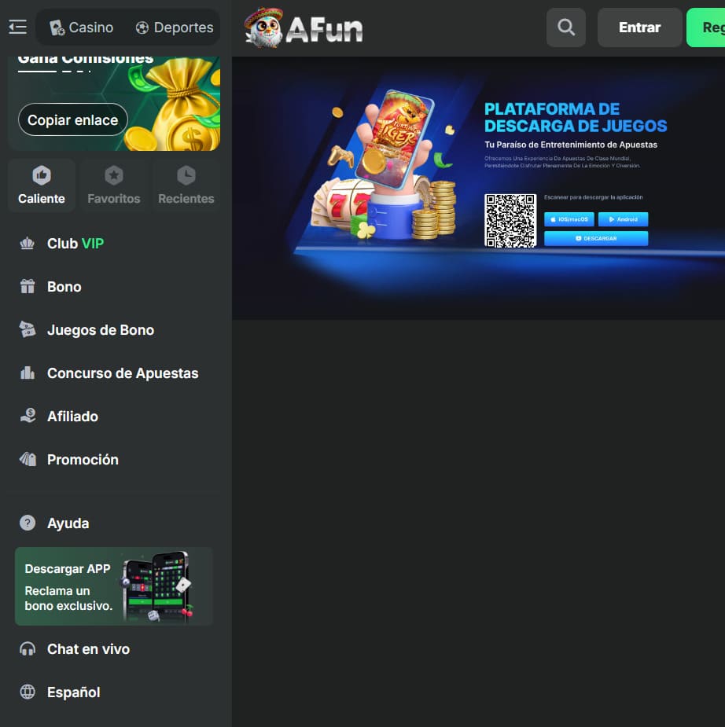
Task: Switch to the Casino section
Action: (x=82, y=28)
